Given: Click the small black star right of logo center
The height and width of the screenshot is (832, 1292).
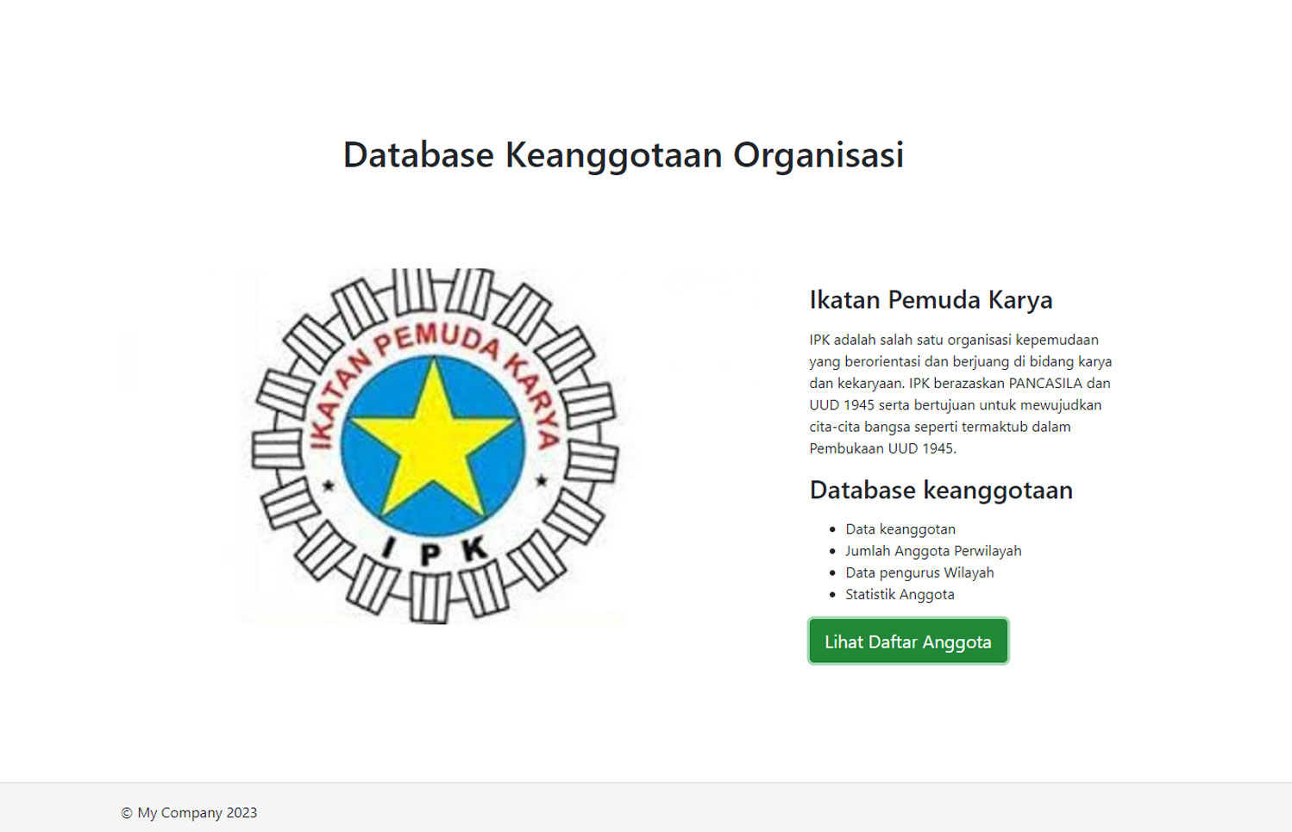Looking at the screenshot, I should (542, 481).
